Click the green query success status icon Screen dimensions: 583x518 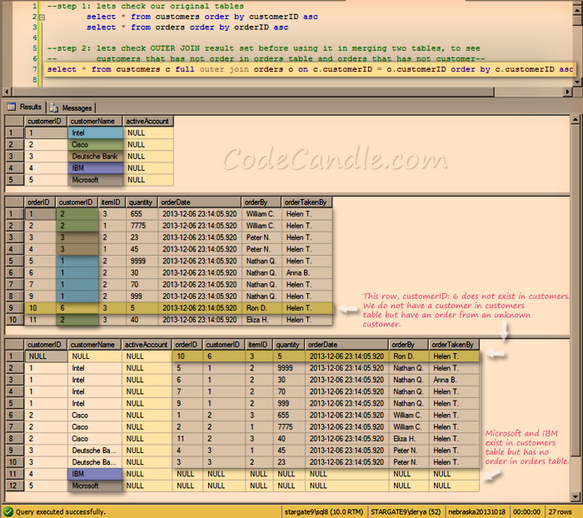[8, 511]
